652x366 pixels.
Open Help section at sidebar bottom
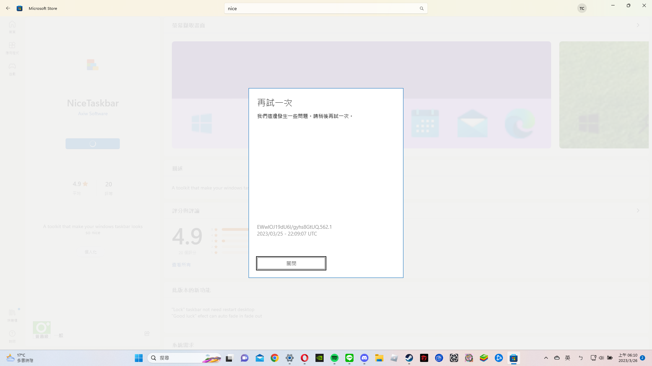tap(12, 336)
